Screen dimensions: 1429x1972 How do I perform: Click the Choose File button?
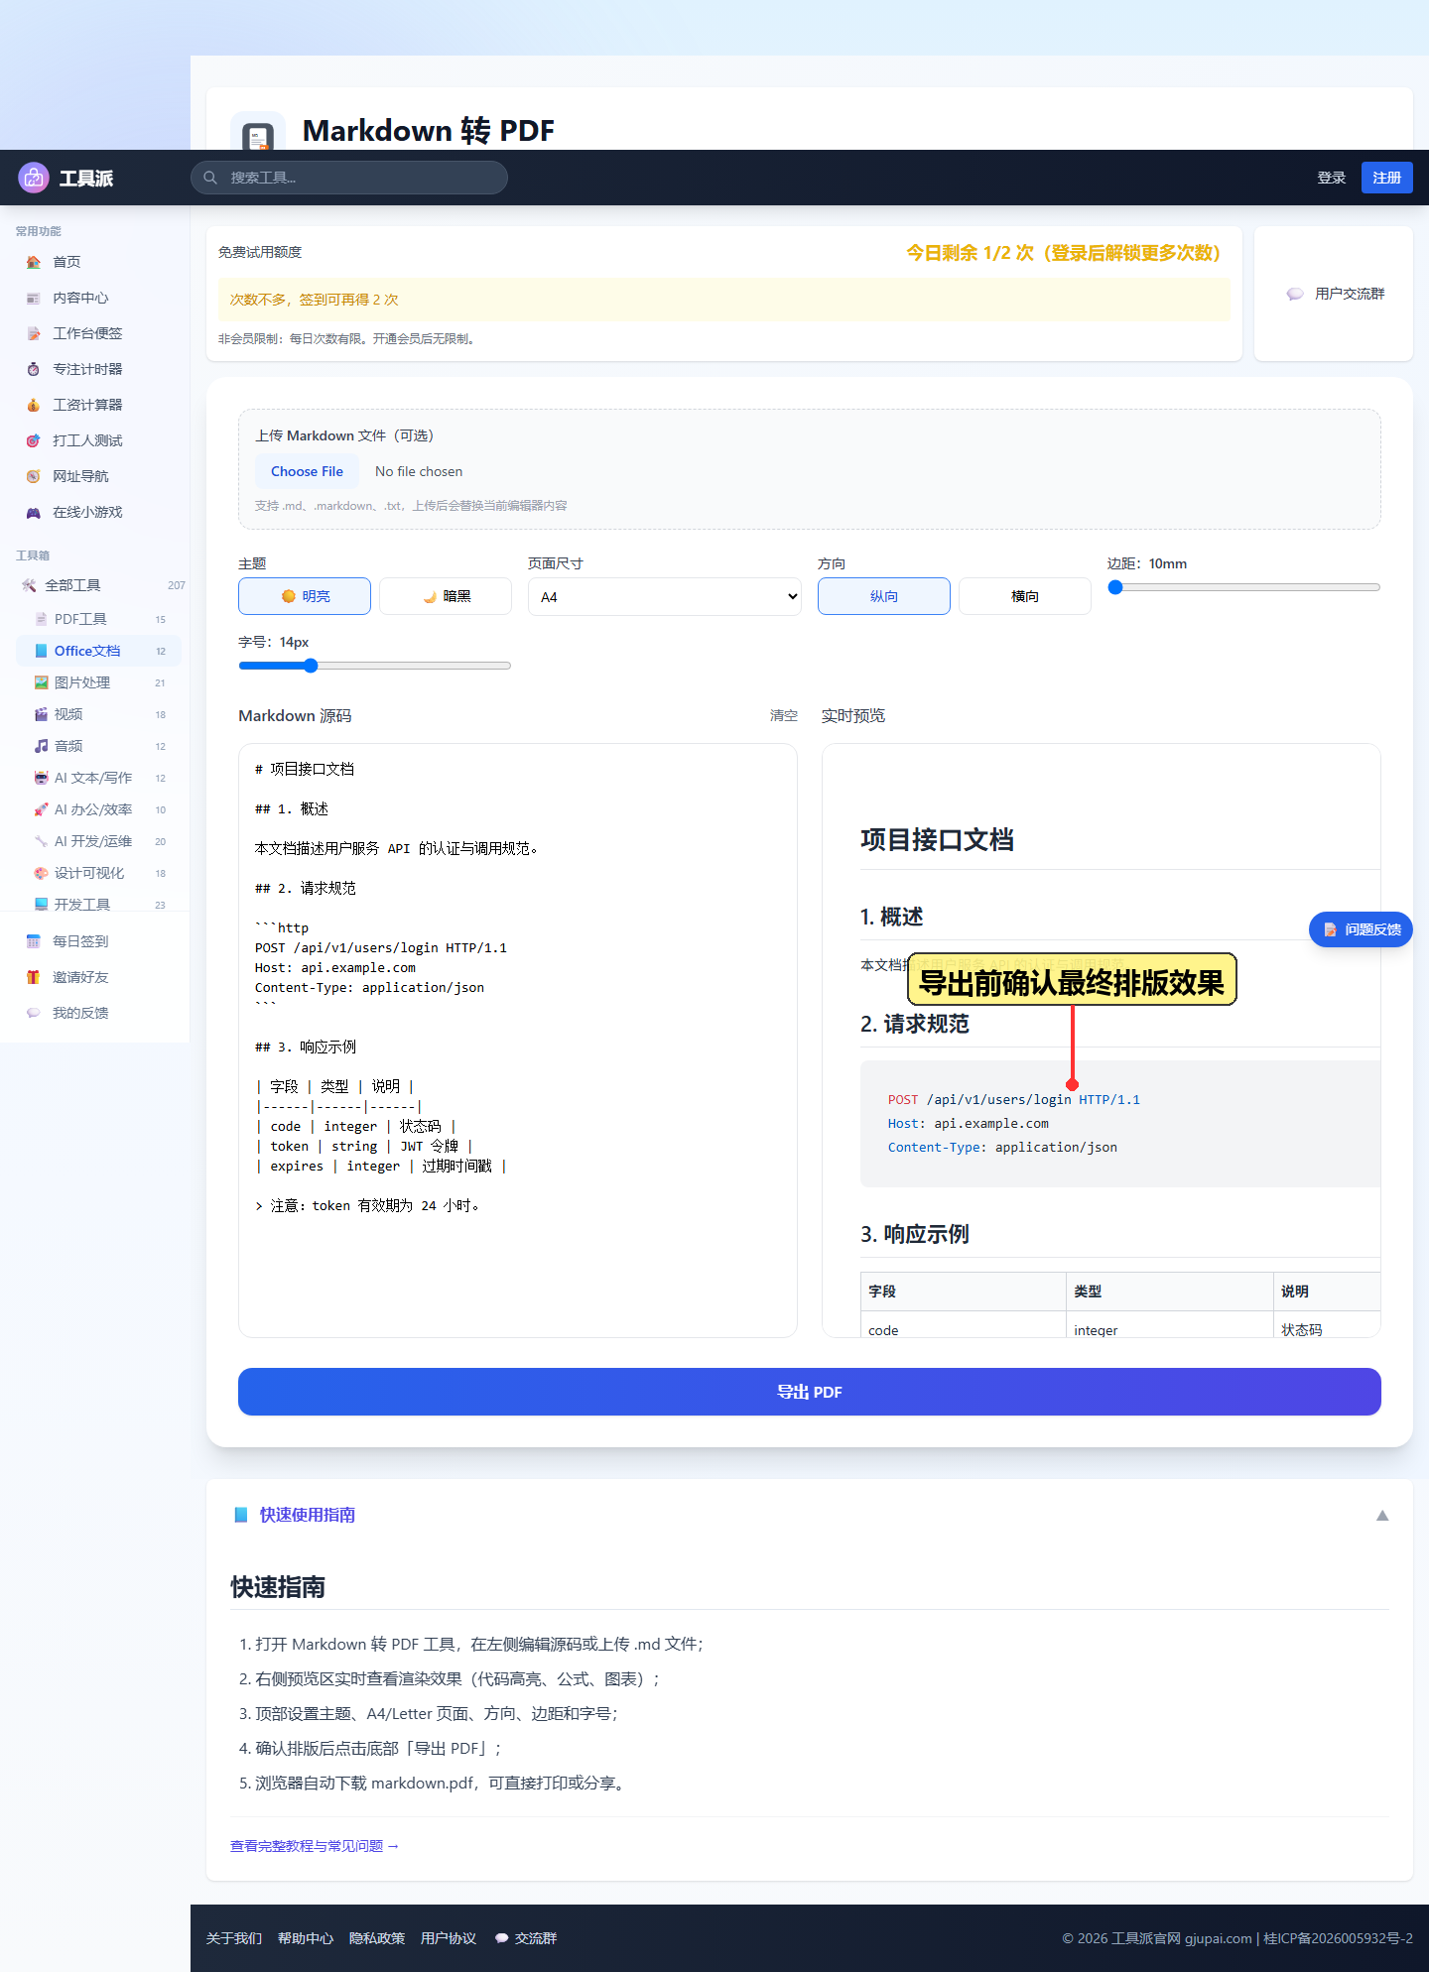[x=308, y=471]
